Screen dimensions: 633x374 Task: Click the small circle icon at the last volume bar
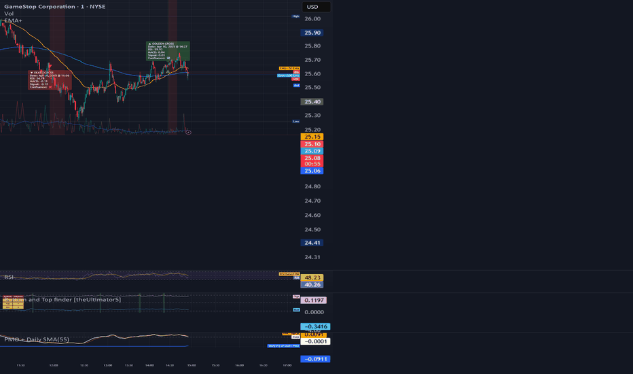(188, 132)
